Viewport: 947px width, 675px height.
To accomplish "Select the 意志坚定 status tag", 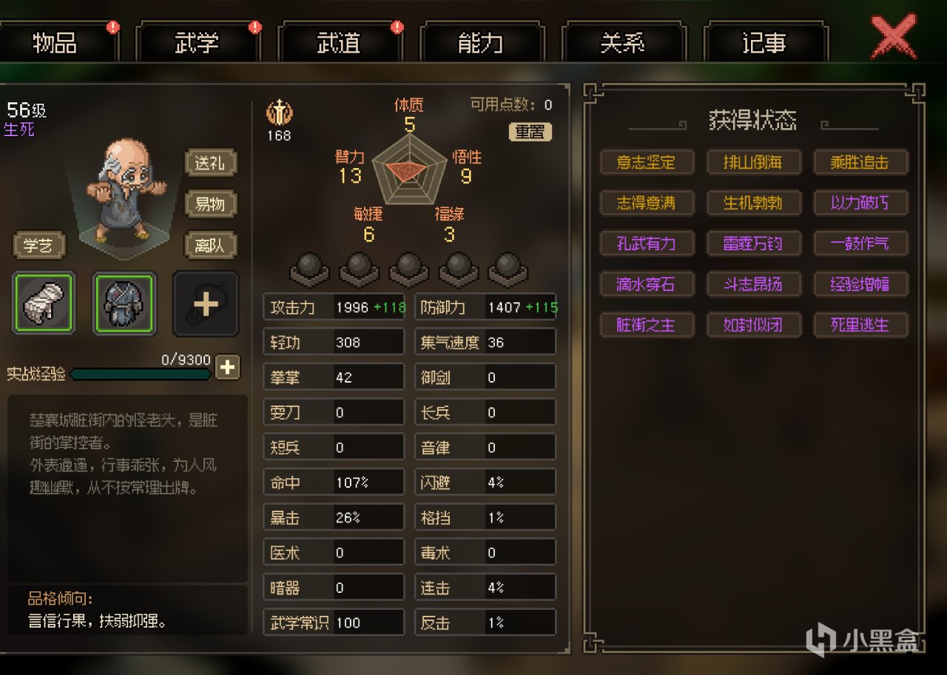I will pyautogui.click(x=647, y=162).
